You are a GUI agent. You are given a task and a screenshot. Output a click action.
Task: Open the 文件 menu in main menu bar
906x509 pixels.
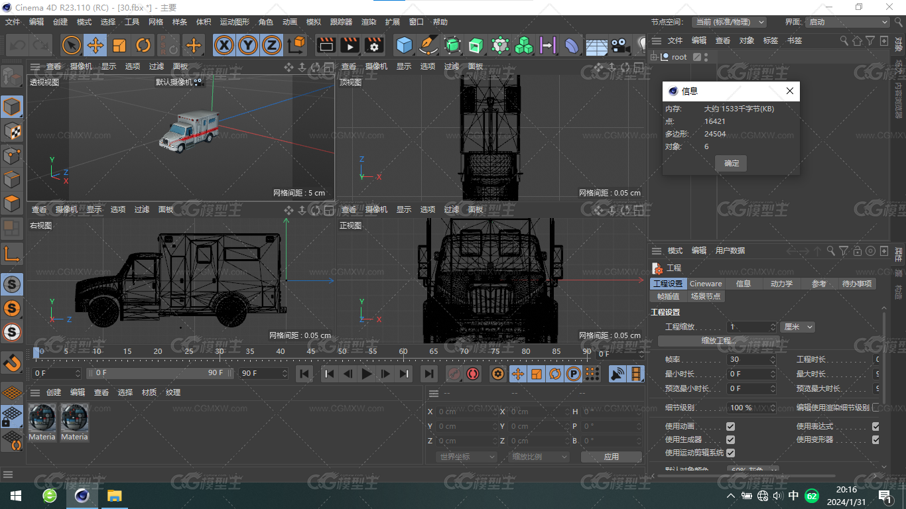(x=13, y=22)
